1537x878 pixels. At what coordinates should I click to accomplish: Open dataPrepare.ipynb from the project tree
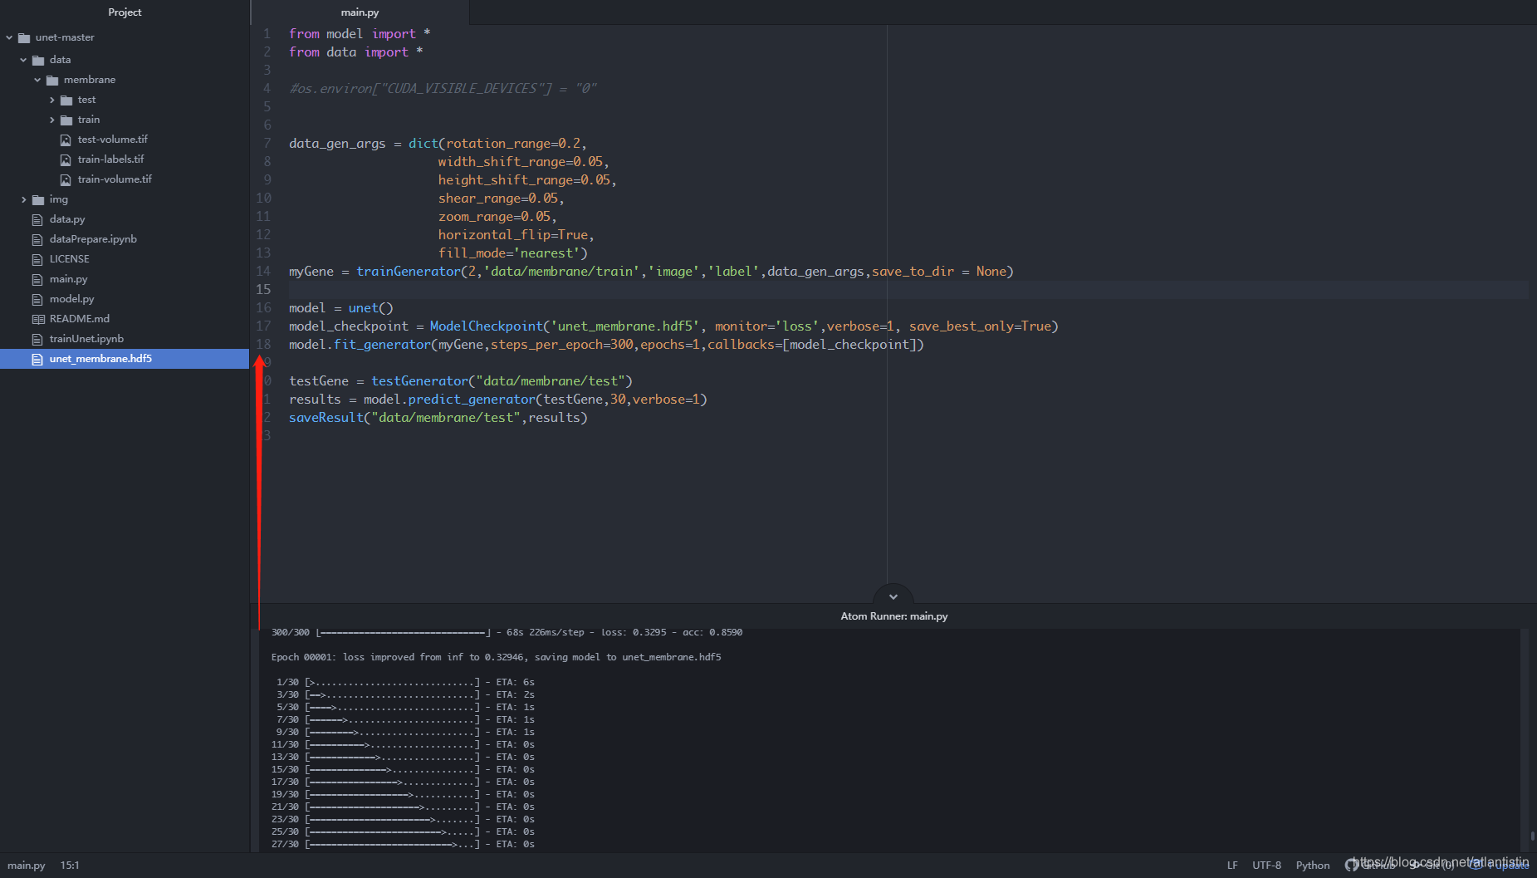[x=93, y=239]
